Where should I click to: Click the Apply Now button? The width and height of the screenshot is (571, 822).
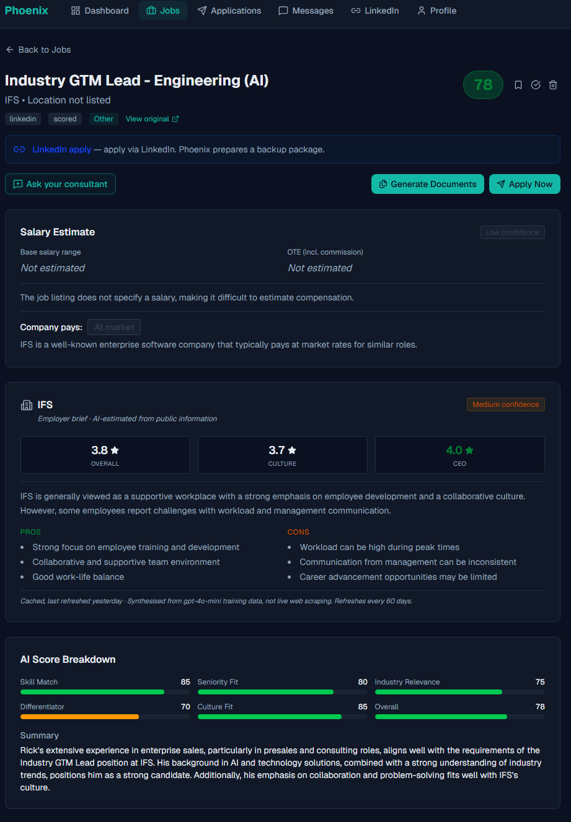[525, 184]
